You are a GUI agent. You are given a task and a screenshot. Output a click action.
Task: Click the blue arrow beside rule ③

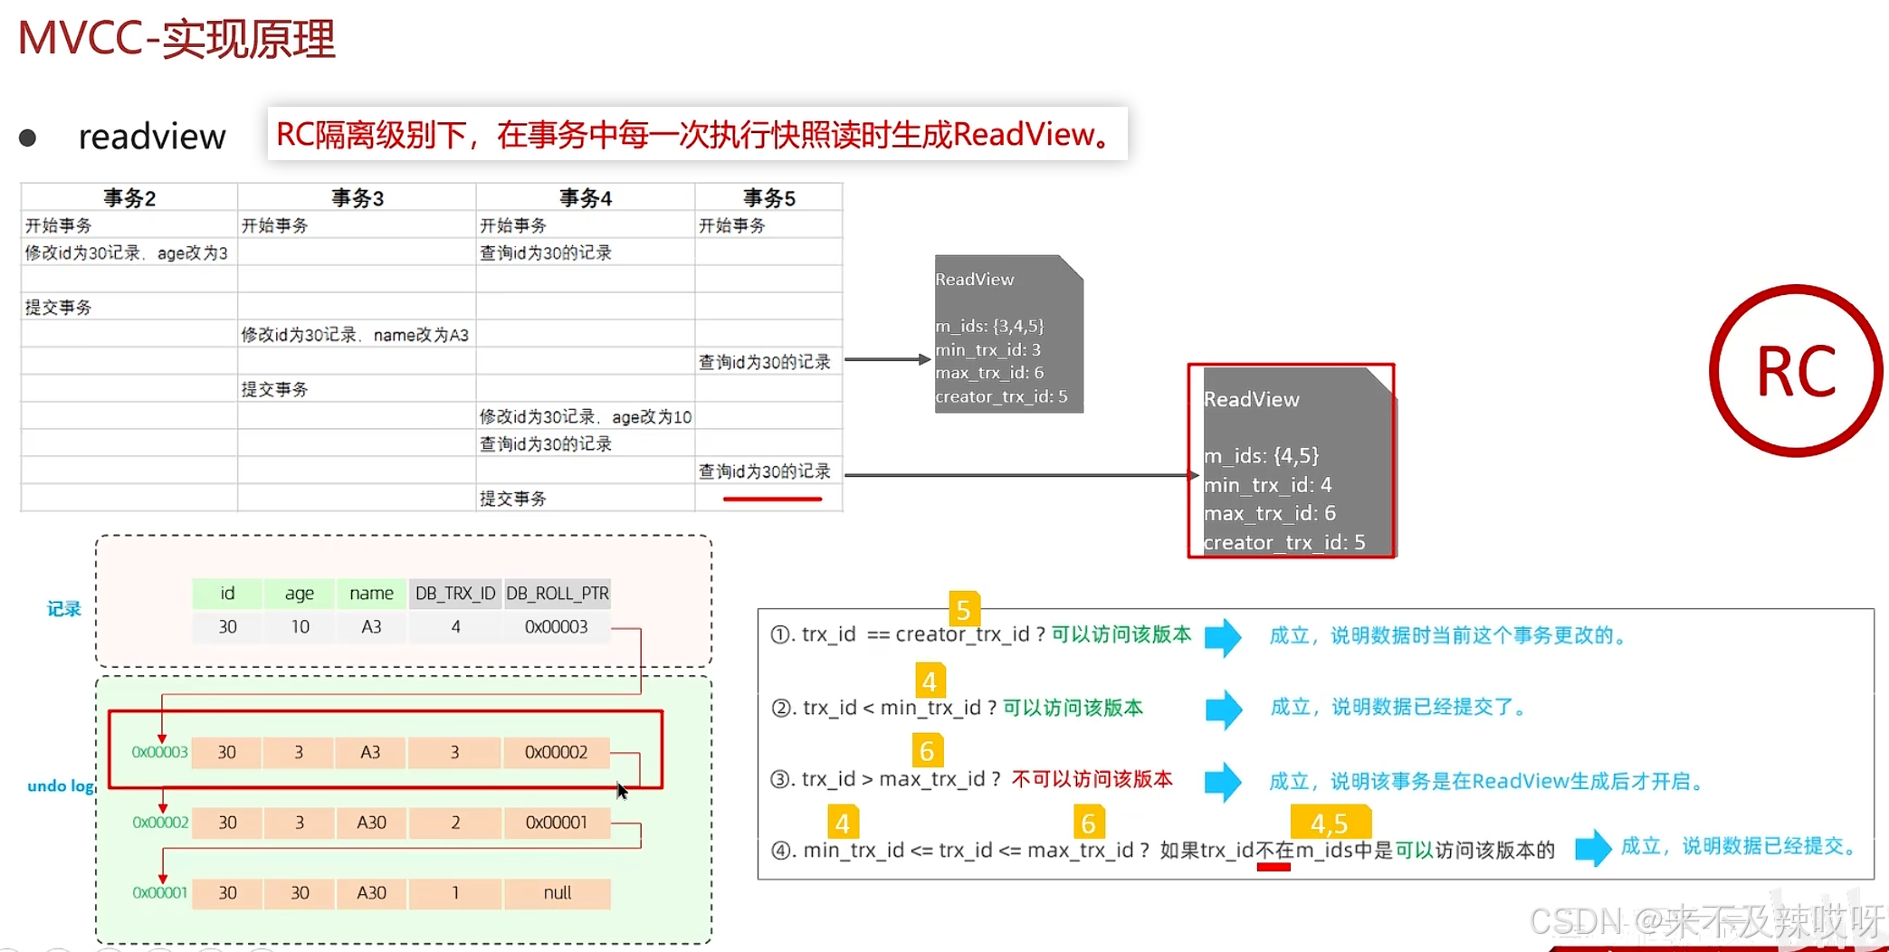point(1224,782)
